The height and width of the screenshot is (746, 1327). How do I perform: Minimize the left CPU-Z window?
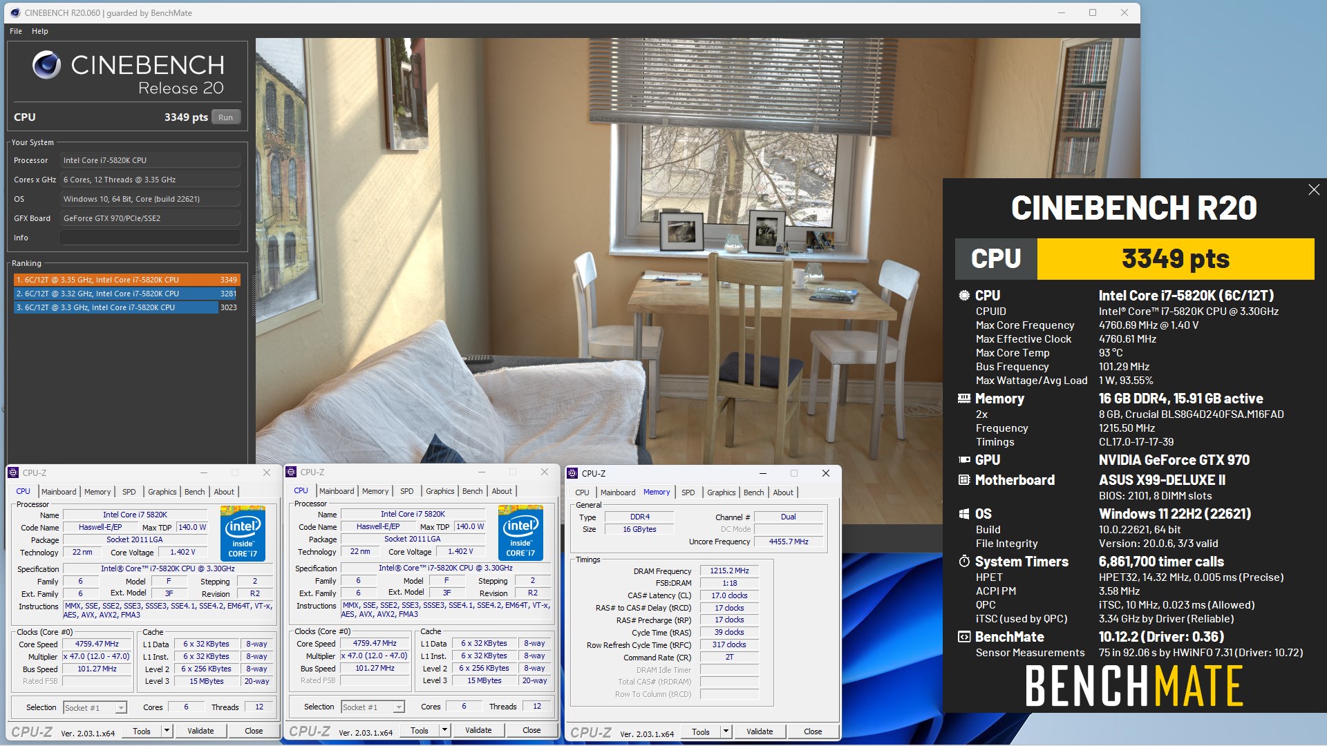coord(204,472)
